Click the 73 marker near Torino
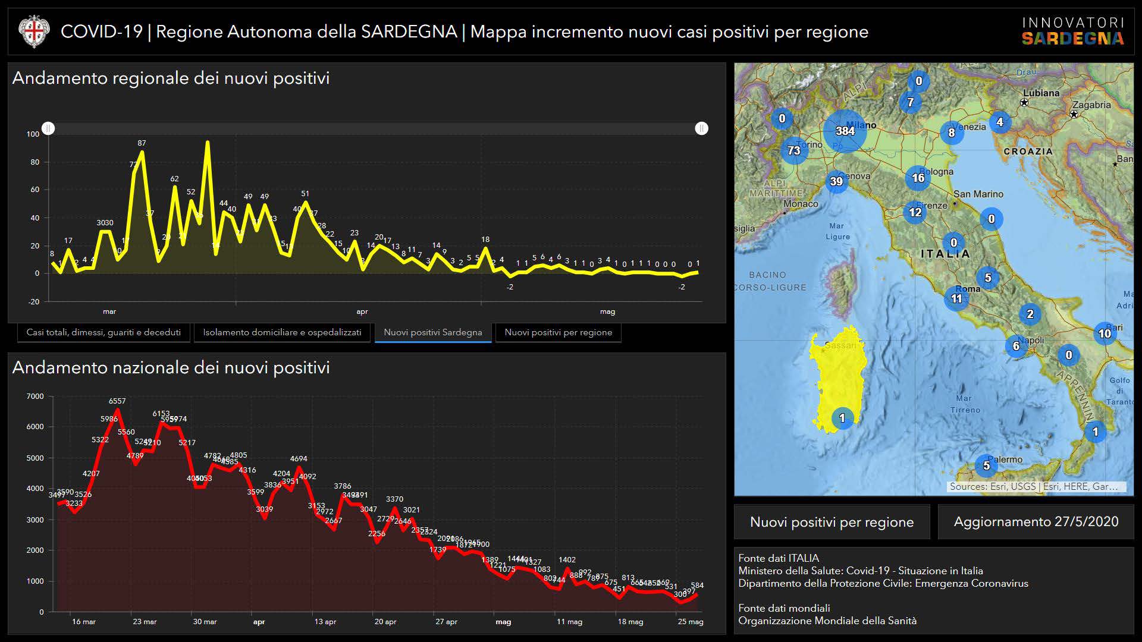The image size is (1142, 642). 794,150
